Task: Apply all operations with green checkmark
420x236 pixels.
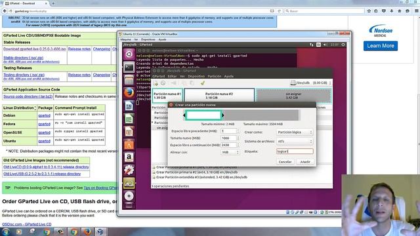Action: [x=203, y=83]
